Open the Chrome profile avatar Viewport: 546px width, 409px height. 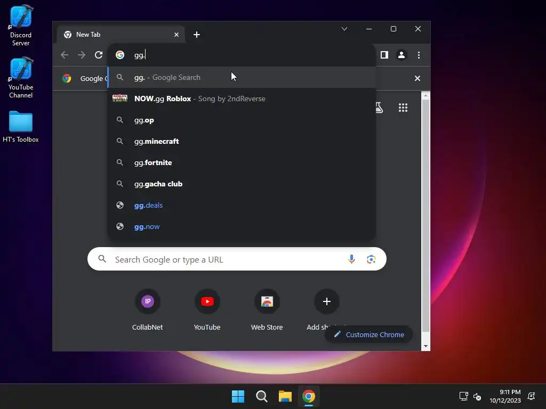[x=402, y=55]
